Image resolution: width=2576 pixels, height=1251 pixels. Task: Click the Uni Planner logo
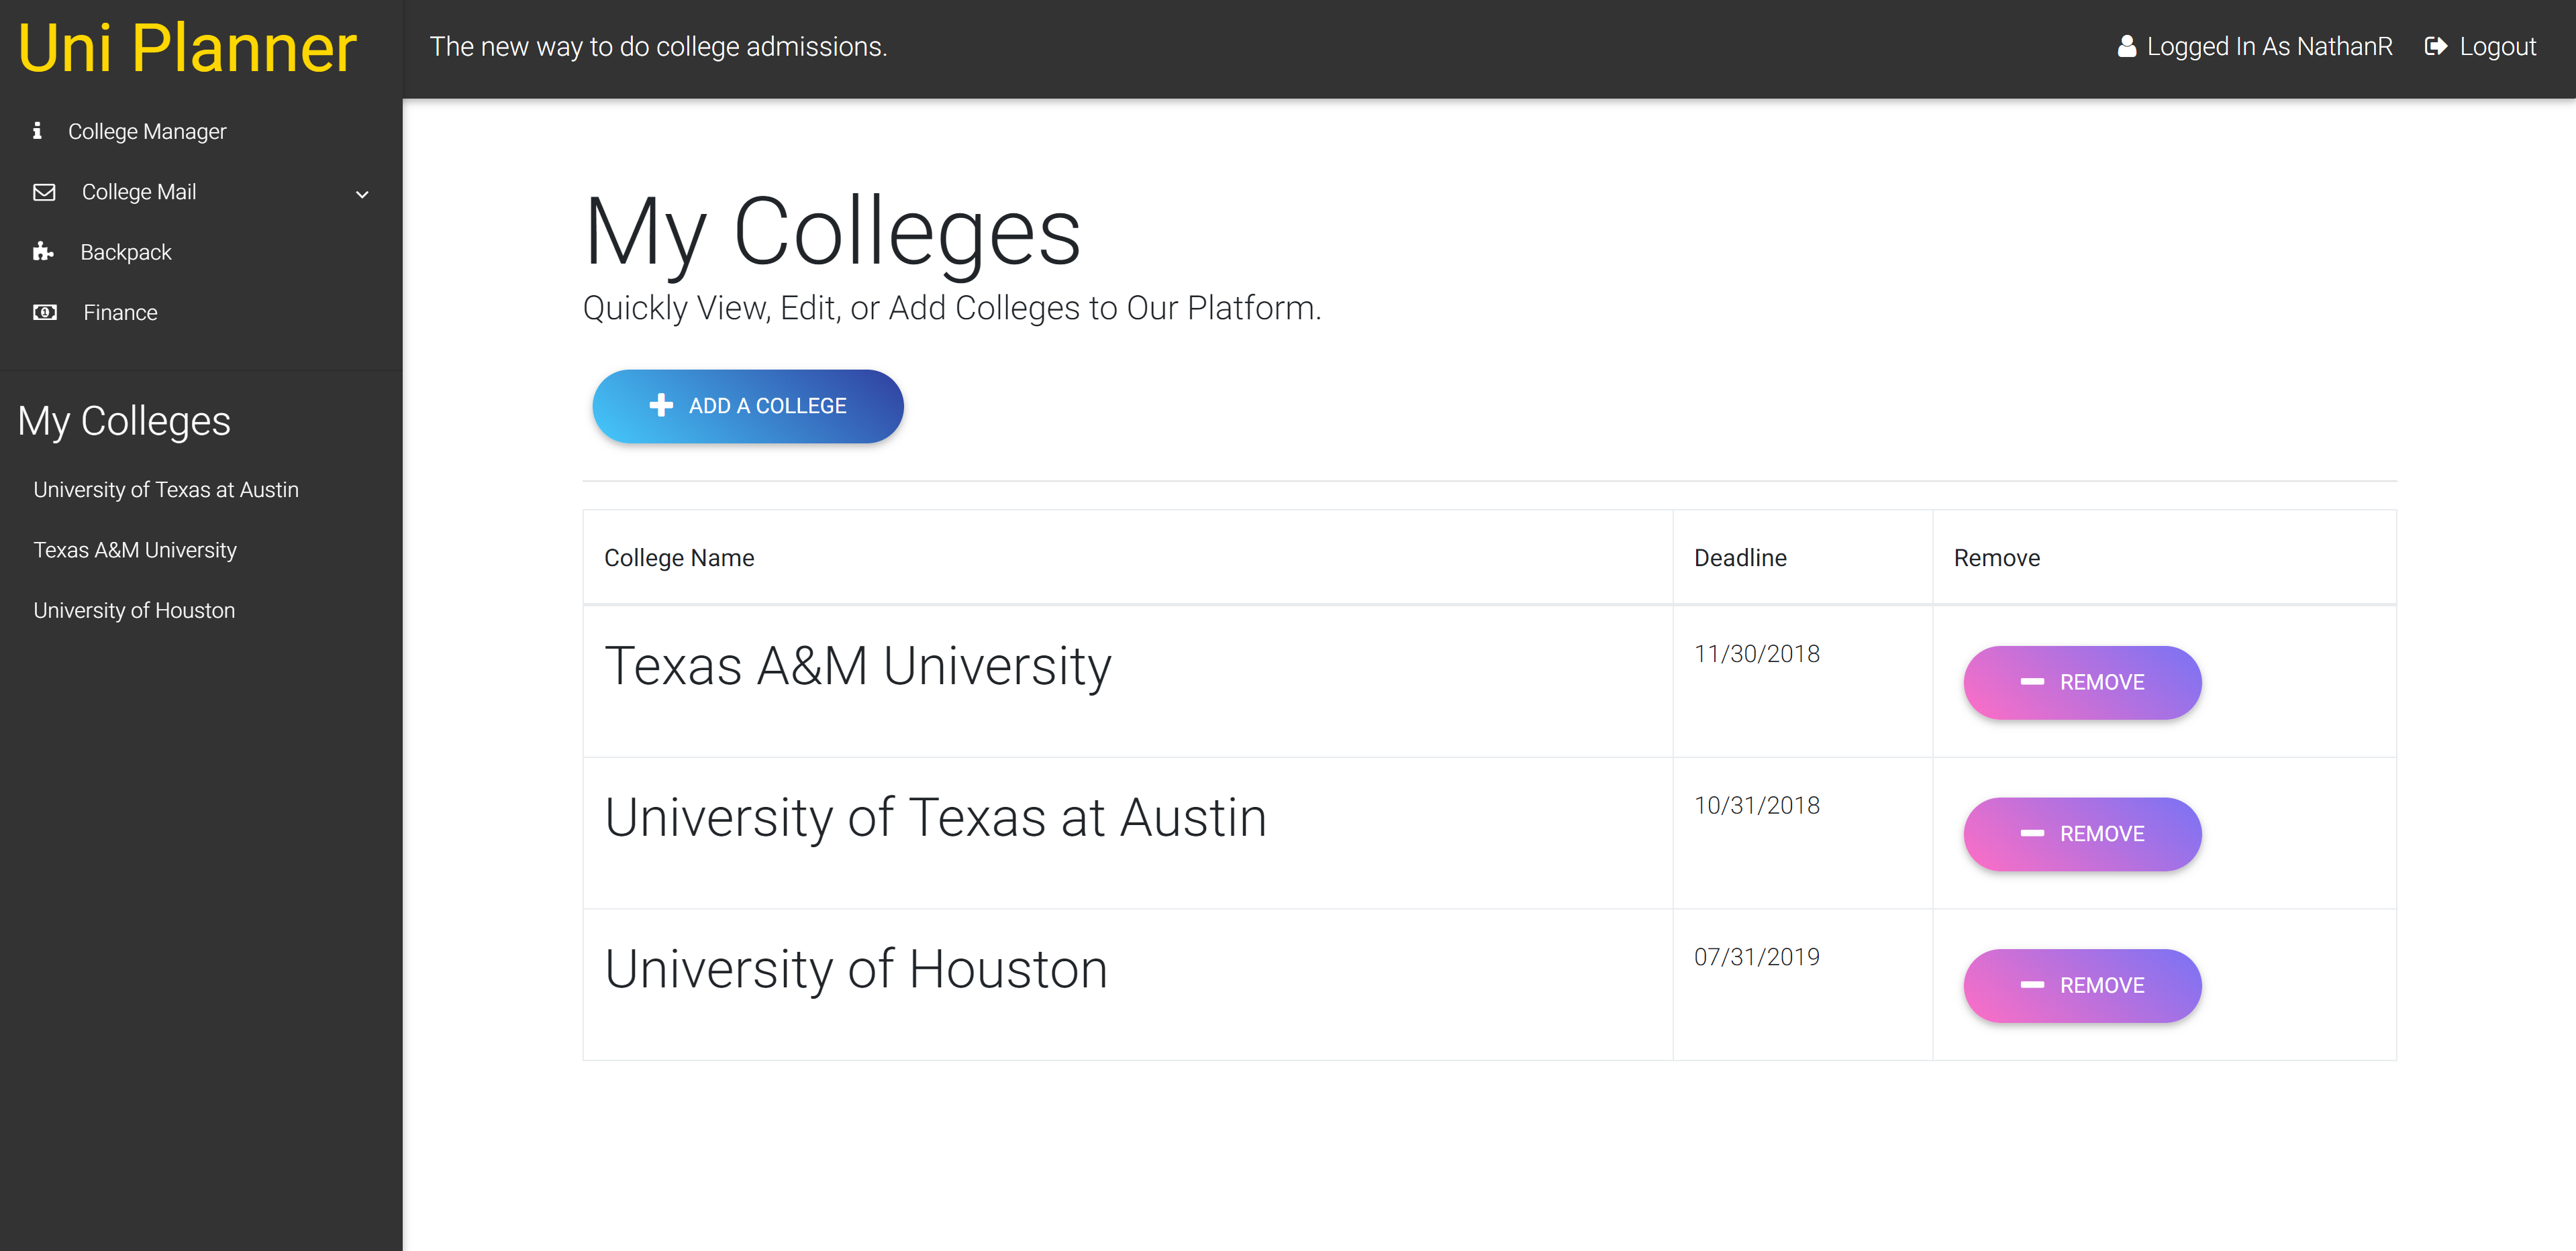(x=188, y=48)
